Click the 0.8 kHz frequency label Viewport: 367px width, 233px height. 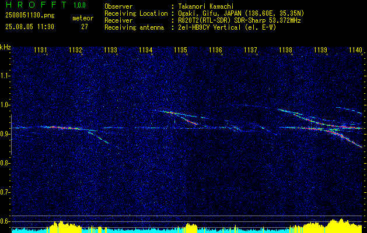tap(5, 163)
